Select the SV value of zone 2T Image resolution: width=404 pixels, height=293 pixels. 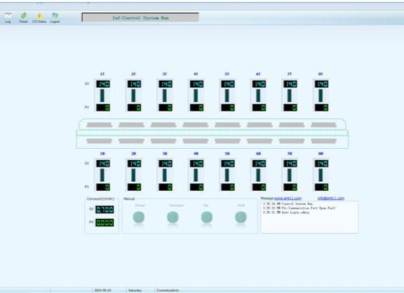(134, 84)
